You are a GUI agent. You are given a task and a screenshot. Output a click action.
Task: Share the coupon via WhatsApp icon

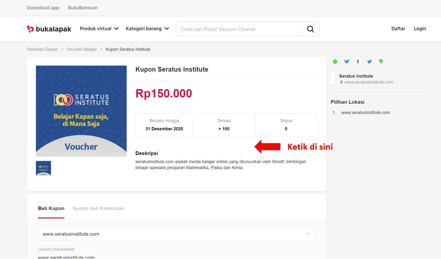tap(335, 61)
